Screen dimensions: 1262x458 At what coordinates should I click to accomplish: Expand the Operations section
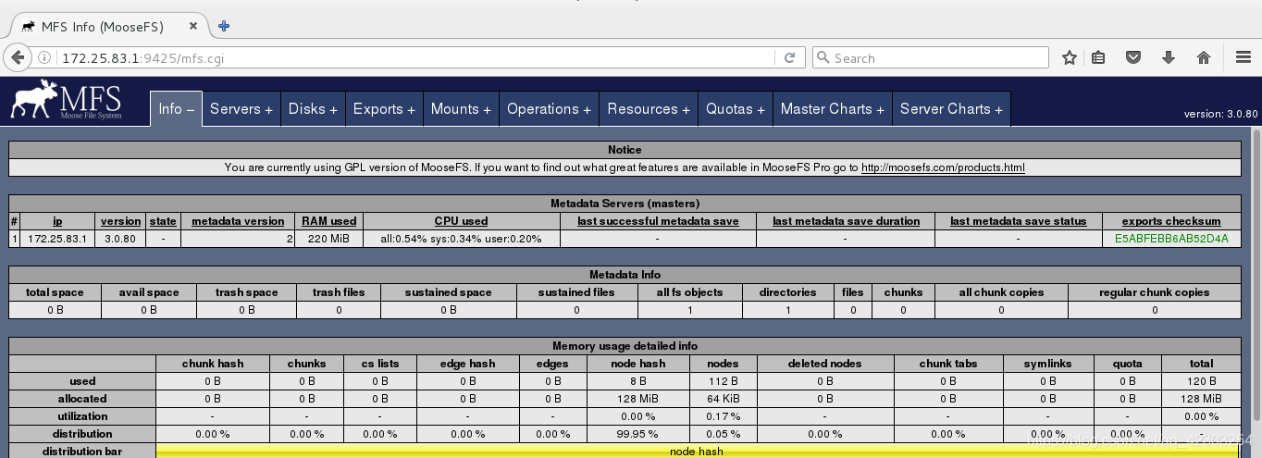pos(549,109)
